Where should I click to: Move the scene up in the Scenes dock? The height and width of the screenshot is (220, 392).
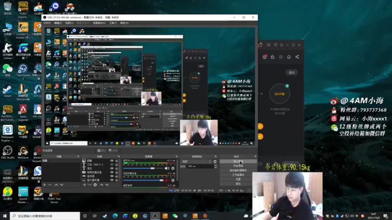[x=56, y=185]
